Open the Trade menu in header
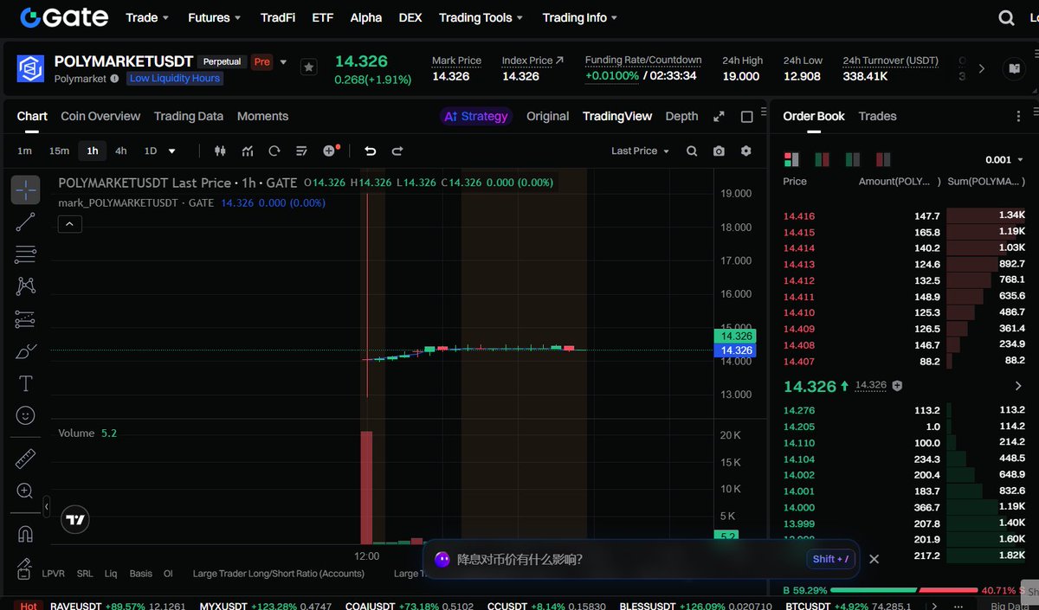This screenshot has width=1039, height=610. click(147, 17)
